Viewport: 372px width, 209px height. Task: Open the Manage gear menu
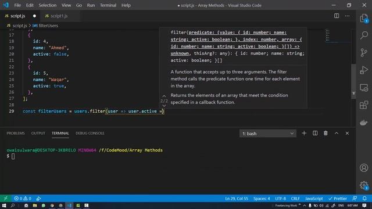(364, 185)
